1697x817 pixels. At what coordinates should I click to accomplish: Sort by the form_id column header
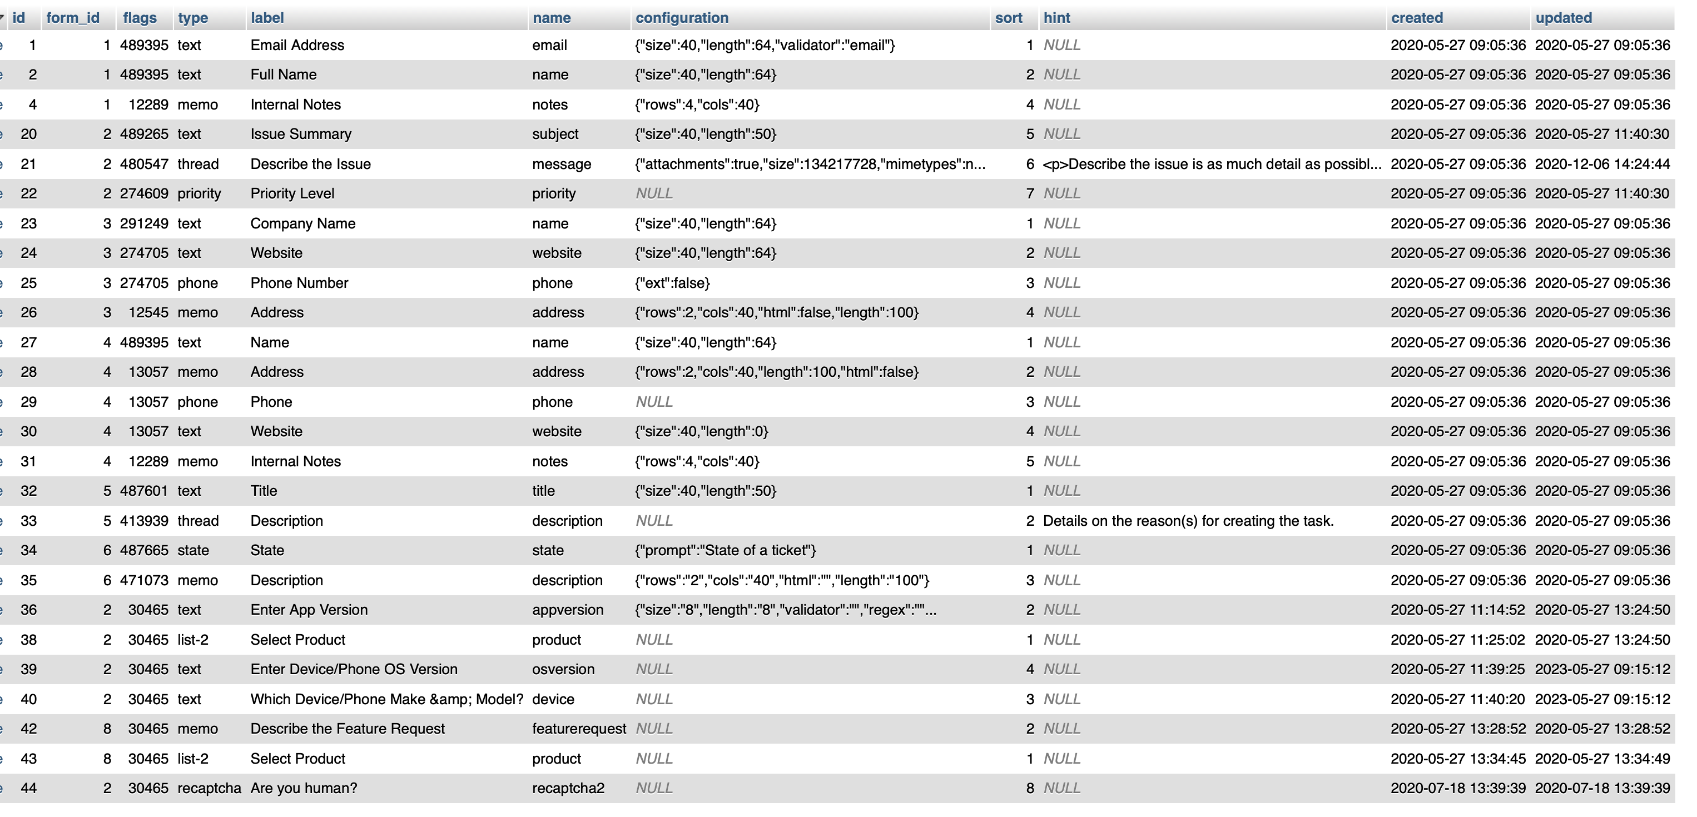(x=72, y=18)
